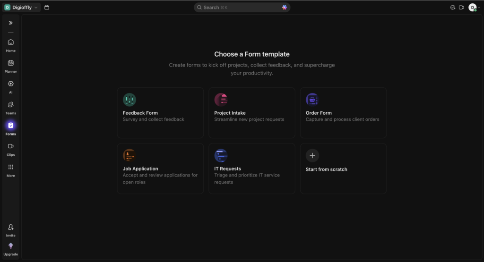The width and height of the screenshot is (484, 262).
Task: Open AI section in the sidebar
Action: (10, 87)
